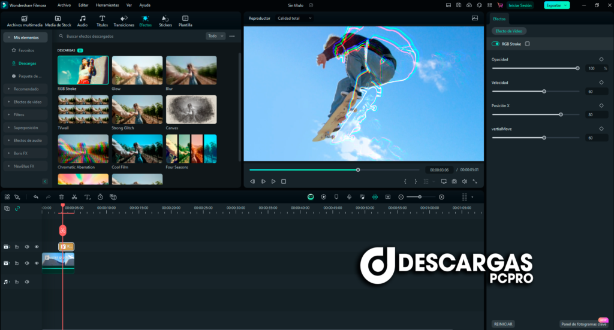Expand the Efectos de video category
This screenshot has width=614, height=330.
[x=26, y=102]
